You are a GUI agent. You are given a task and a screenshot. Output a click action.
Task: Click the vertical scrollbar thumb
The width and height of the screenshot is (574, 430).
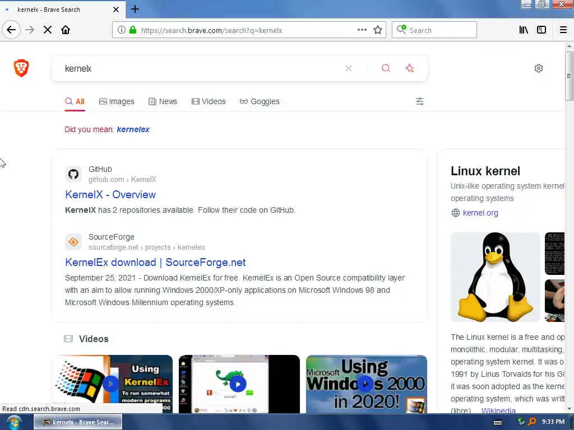point(569,76)
